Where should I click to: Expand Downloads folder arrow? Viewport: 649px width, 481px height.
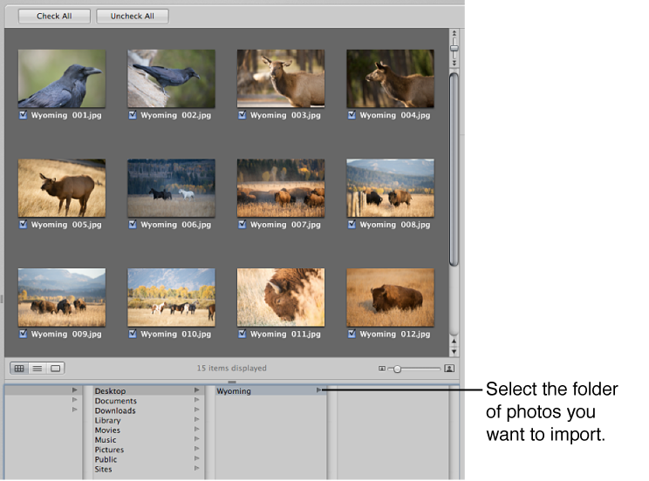pos(196,410)
